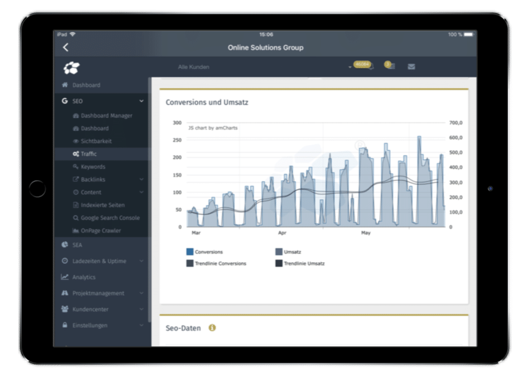Open the OnPage Crawler link
530x377 pixels.
[100, 231]
